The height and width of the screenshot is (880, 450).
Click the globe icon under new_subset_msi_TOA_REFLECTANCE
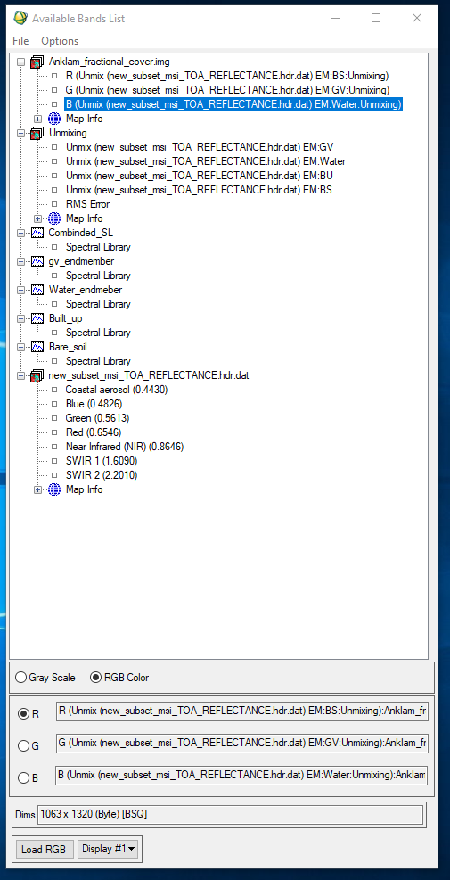(x=54, y=489)
